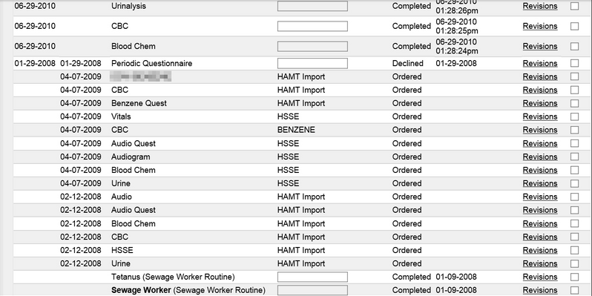
Task: Tick the checkbox in the Urinalysis row
Action: [574, 6]
